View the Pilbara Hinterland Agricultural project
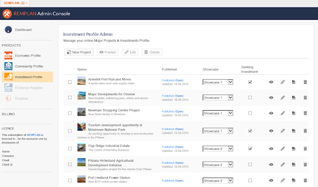Viewport: 318px width, 187px height. (x=271, y=165)
